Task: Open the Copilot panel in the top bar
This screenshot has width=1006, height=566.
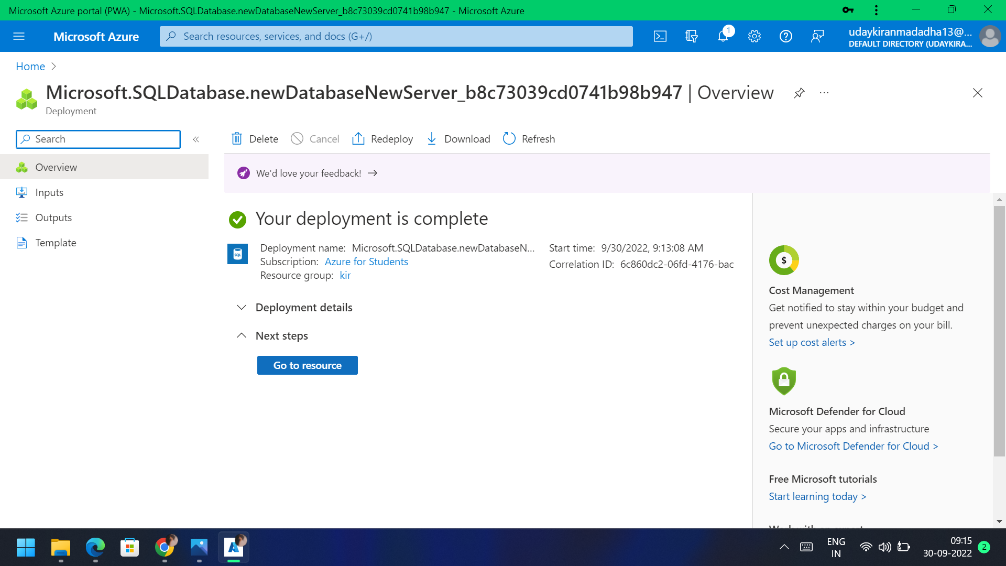Action: [x=692, y=36]
